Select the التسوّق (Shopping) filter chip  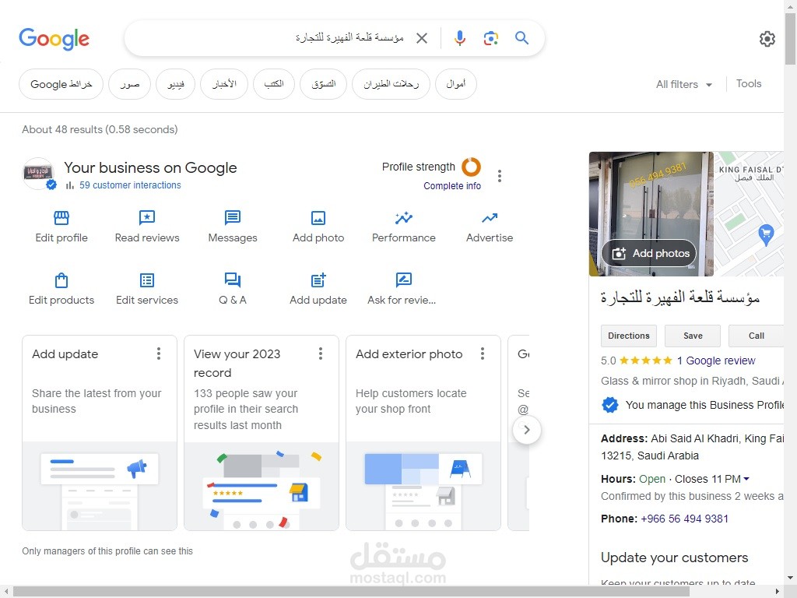tap(323, 84)
